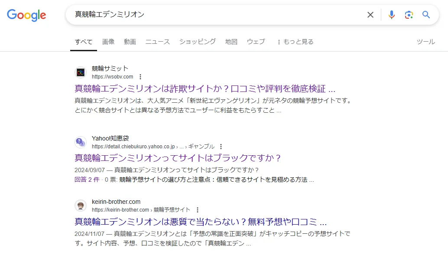Click the 2024/11/07 date text
The height and width of the screenshot is (255, 448).
[x=89, y=234]
